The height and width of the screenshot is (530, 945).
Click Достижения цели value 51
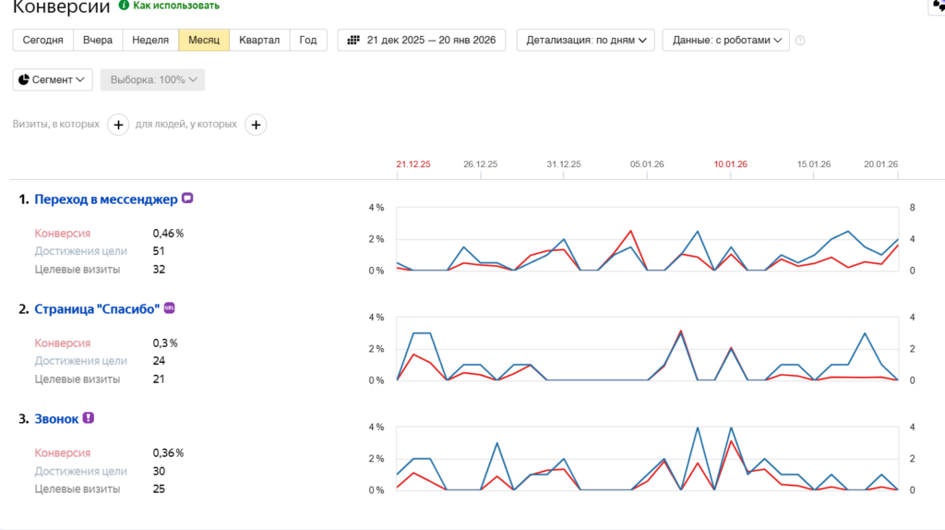coord(159,251)
